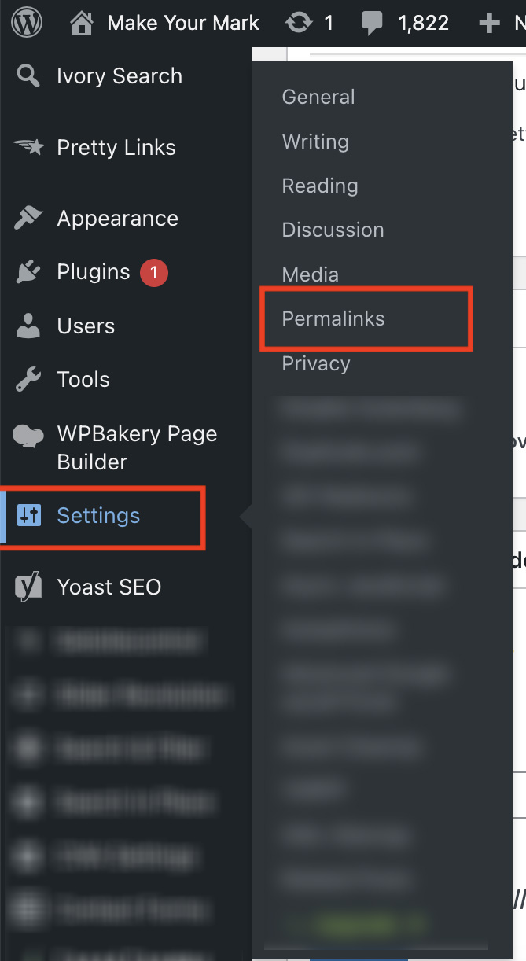Go to Media settings
The image size is (526, 961).
[310, 274]
